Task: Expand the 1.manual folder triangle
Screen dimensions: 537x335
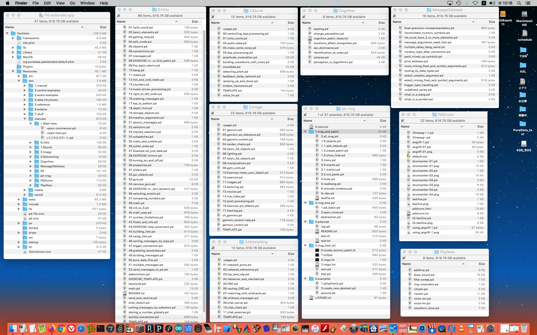Action: point(25,85)
